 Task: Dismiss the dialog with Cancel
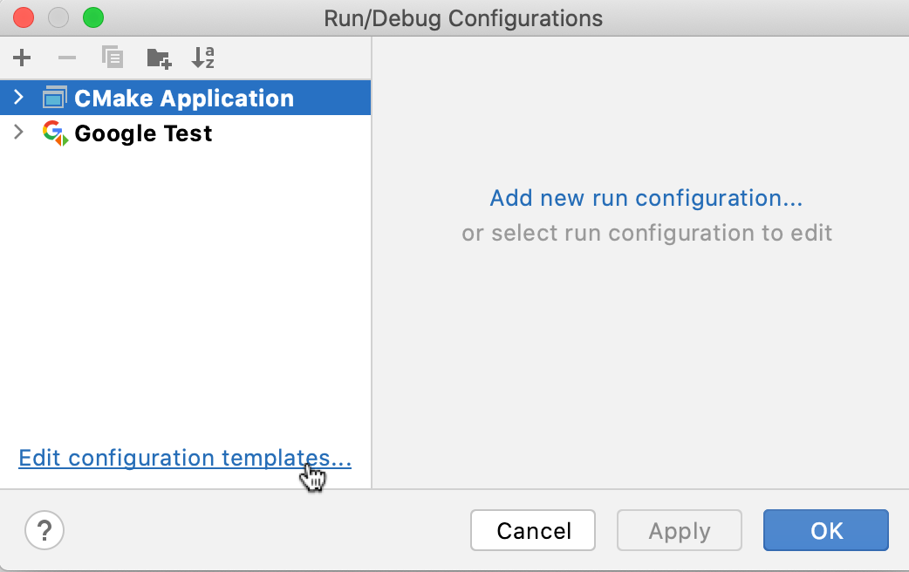[532, 530]
